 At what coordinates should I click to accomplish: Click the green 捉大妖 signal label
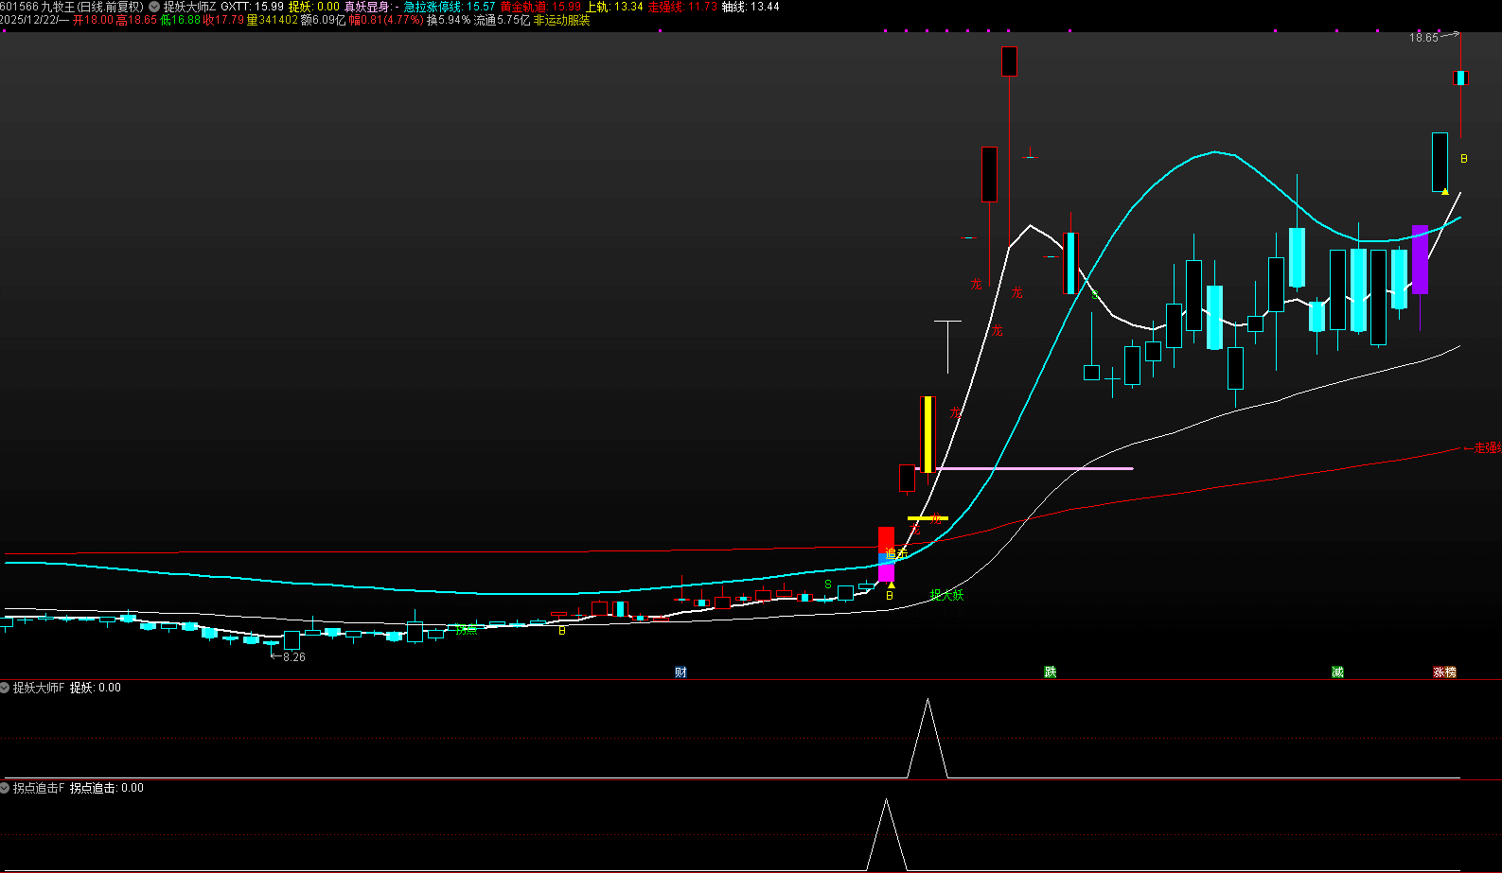click(x=946, y=595)
